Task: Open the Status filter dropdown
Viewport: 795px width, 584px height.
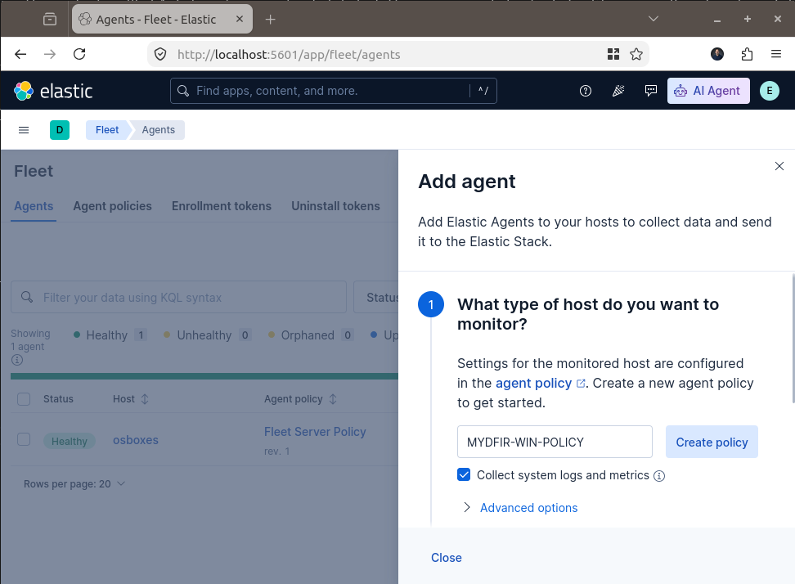Action: pos(376,297)
